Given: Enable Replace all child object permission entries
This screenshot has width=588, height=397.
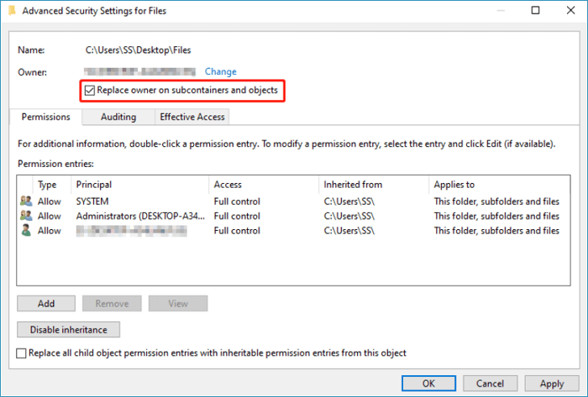Looking at the screenshot, I should point(22,353).
